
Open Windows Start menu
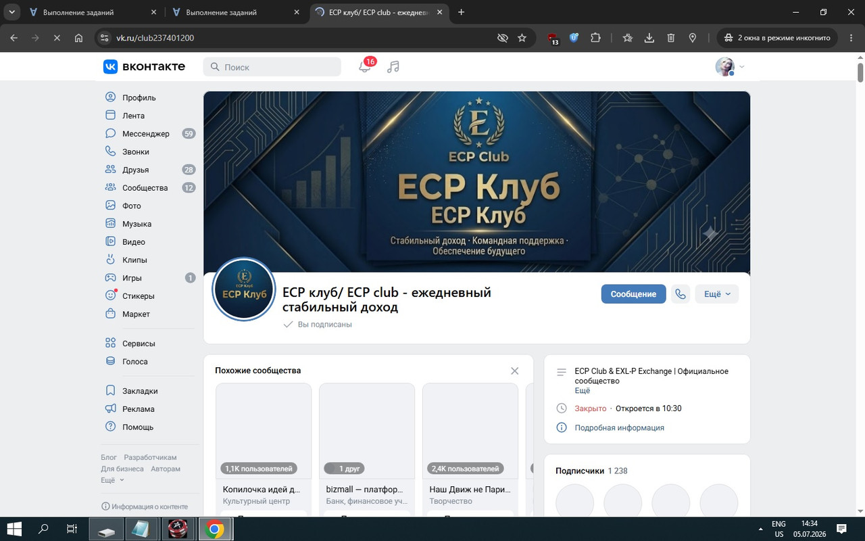click(14, 529)
